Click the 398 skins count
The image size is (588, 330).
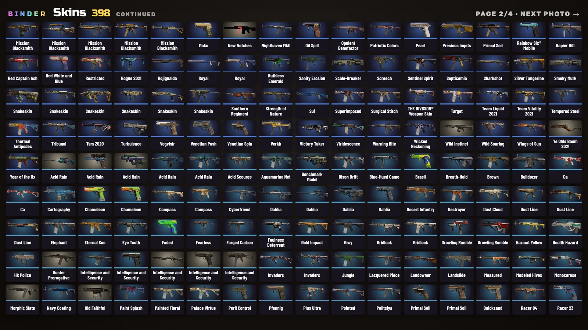coord(101,13)
